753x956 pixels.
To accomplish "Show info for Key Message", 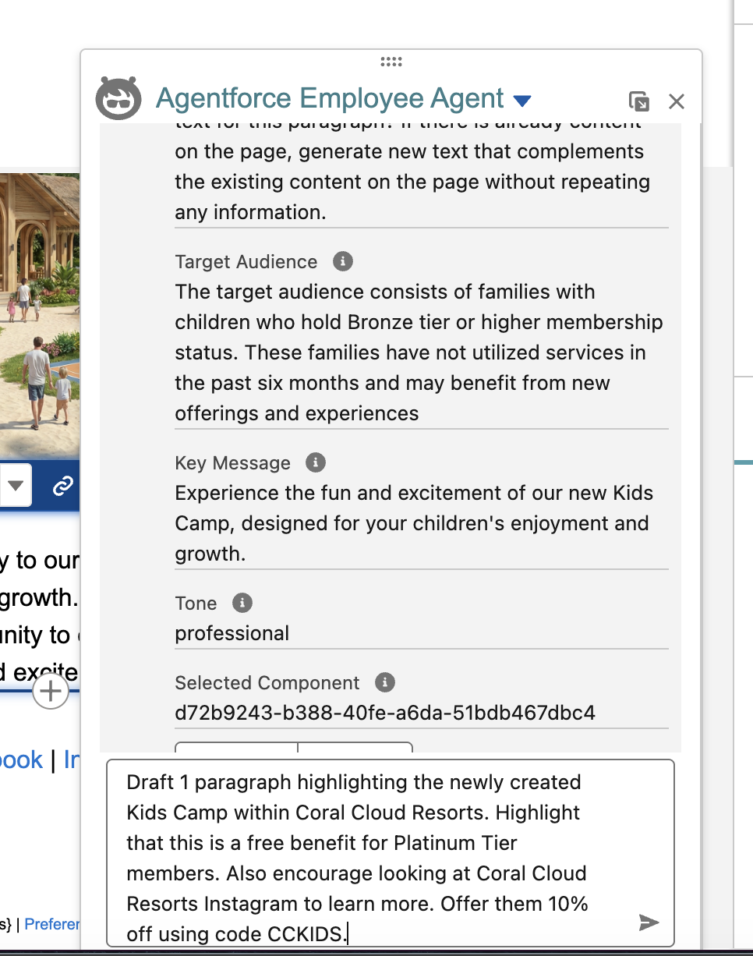I will point(315,462).
